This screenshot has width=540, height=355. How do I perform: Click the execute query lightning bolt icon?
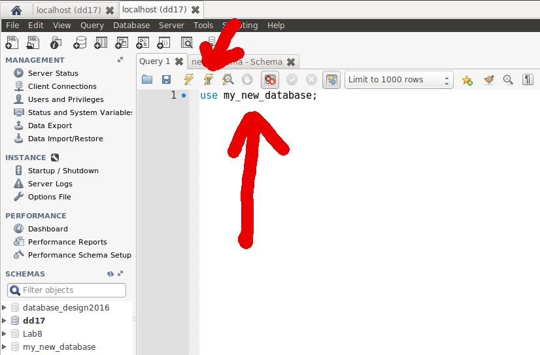[x=188, y=80]
